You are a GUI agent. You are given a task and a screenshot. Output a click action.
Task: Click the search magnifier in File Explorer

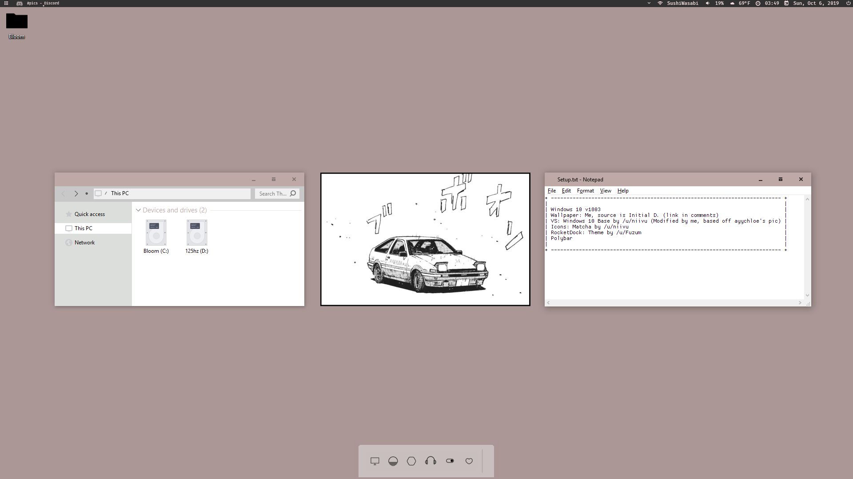coord(293,194)
